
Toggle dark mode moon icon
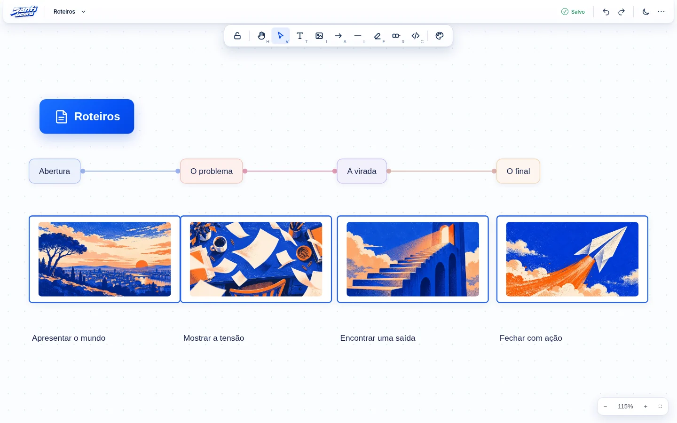(x=646, y=12)
